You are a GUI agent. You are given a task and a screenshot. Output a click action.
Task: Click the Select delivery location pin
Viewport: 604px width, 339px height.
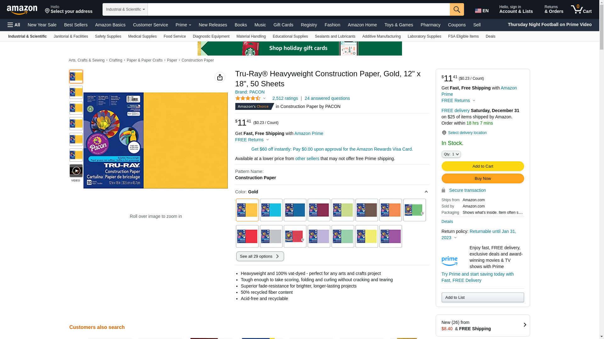tap(444, 133)
